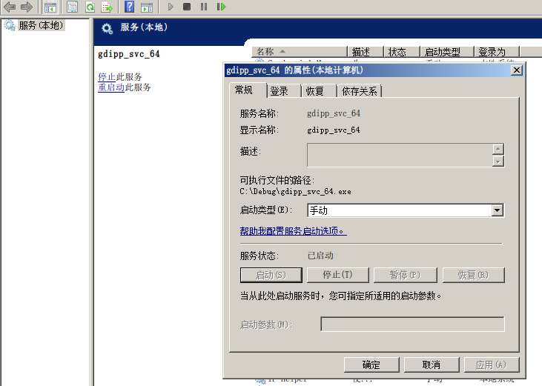Viewport: 542px width, 386px height.
Task: Click the 重启动 link to restart this service
Action: [111, 87]
